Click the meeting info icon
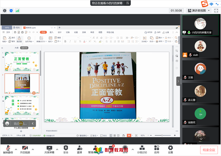This screenshot has width=221, height=156. point(5,11)
